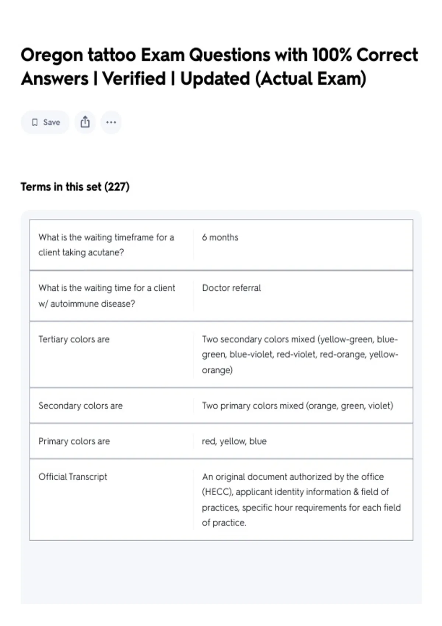Select the 'Terms in this set (227)' heading
The image size is (442, 626).
75,187
